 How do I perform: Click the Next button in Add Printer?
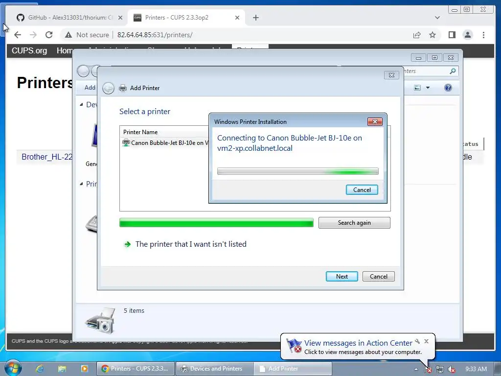(x=342, y=276)
